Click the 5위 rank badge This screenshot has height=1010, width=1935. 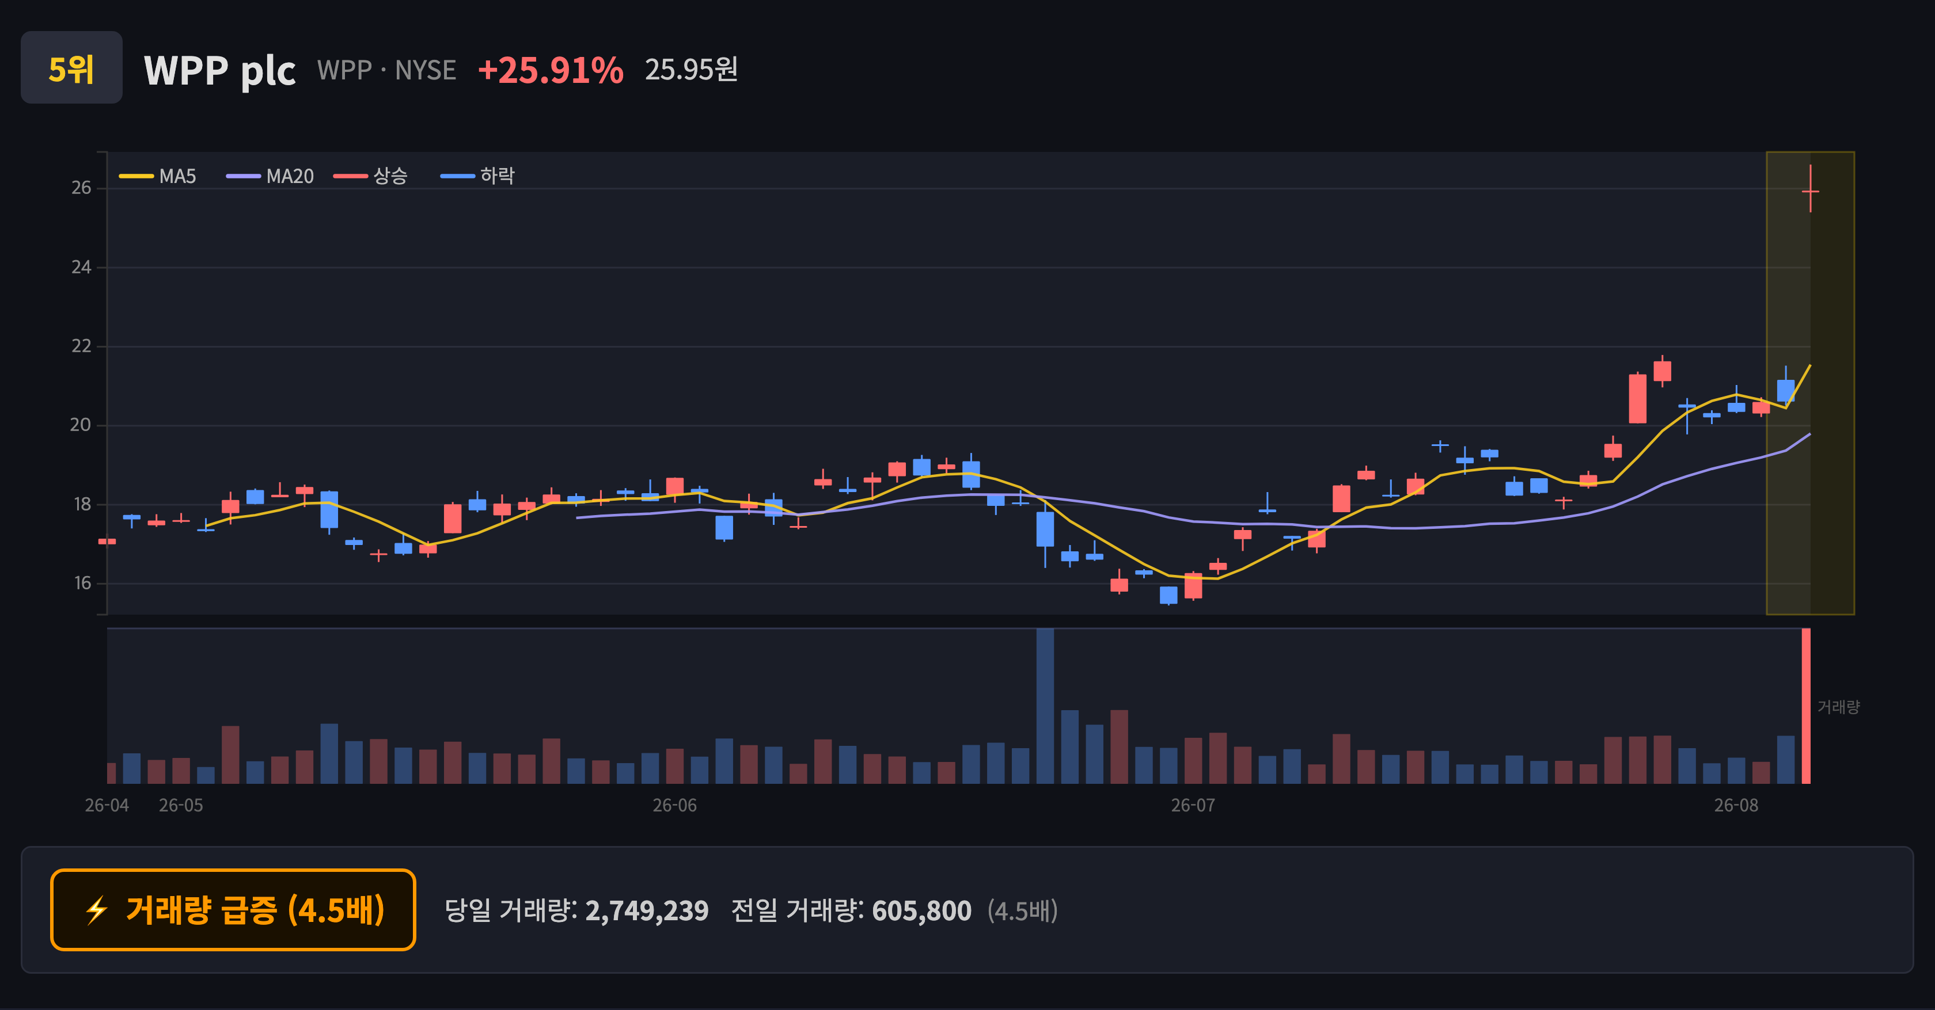point(71,68)
